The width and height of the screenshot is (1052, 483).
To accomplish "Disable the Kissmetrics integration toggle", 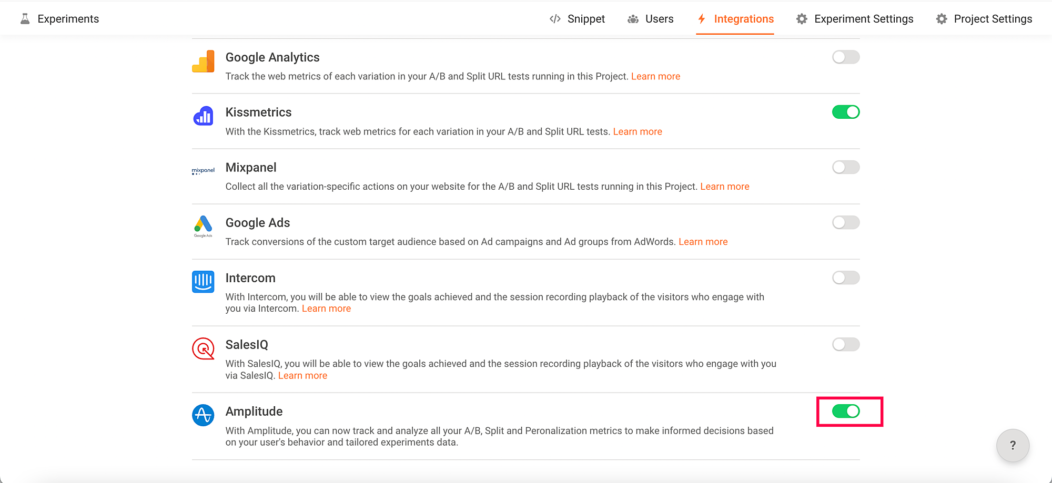I will tap(846, 112).
